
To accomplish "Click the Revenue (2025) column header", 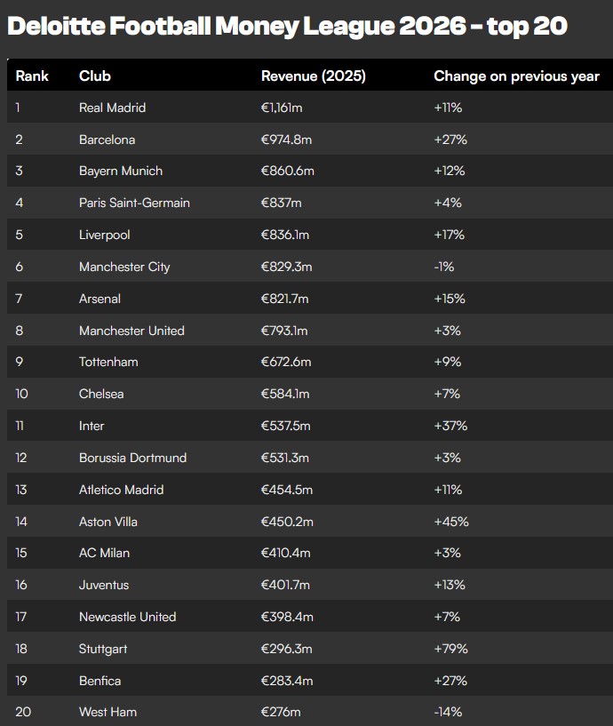I will click(313, 76).
